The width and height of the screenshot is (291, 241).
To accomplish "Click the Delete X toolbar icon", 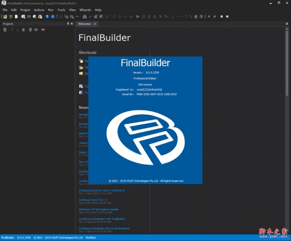I will [x=107, y=17].
